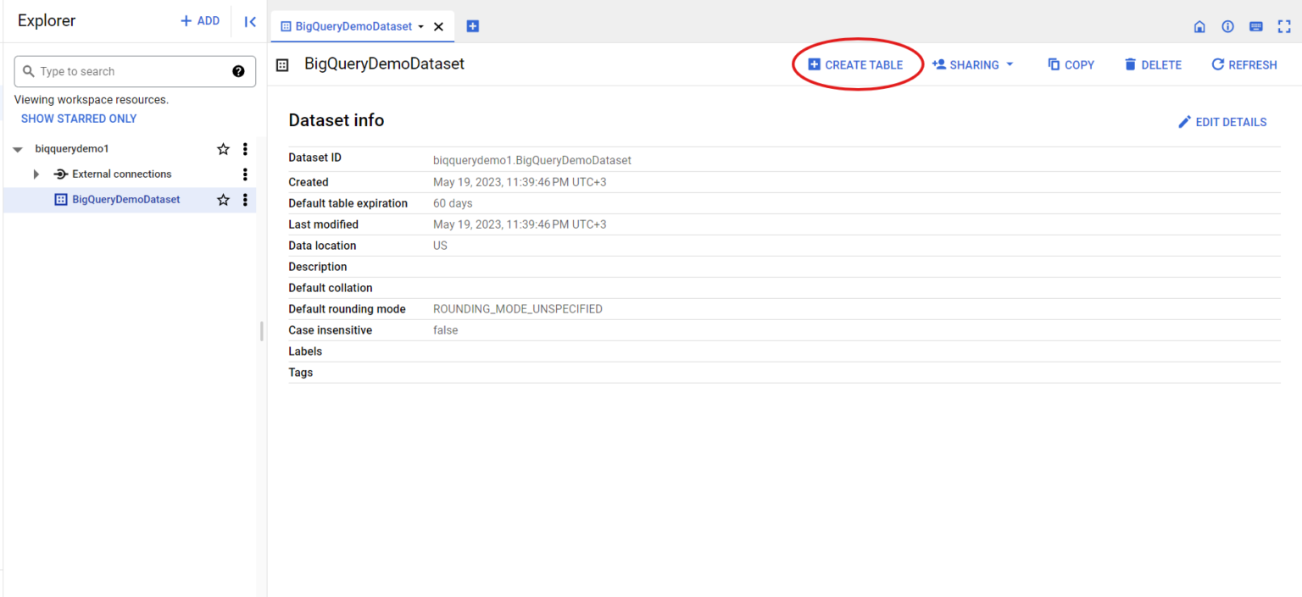Image resolution: width=1302 pixels, height=597 pixels.
Task: Click the home icon in the top bar
Action: (x=1199, y=26)
